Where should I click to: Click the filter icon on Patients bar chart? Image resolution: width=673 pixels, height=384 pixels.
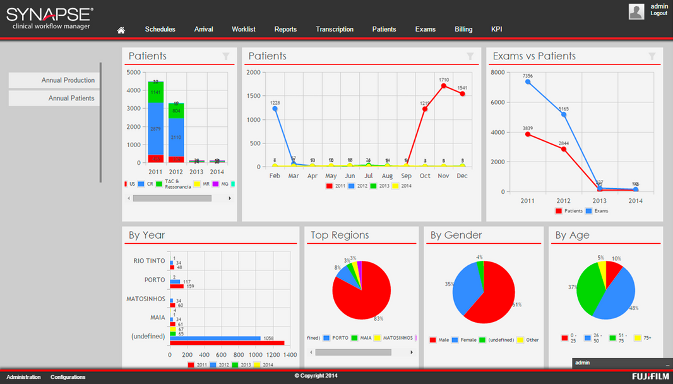pyautogui.click(x=226, y=56)
